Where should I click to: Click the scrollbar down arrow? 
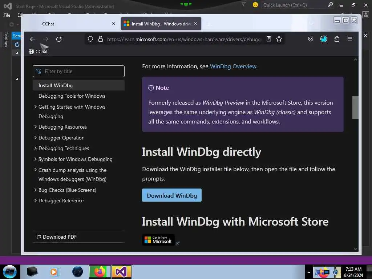[x=355, y=248]
